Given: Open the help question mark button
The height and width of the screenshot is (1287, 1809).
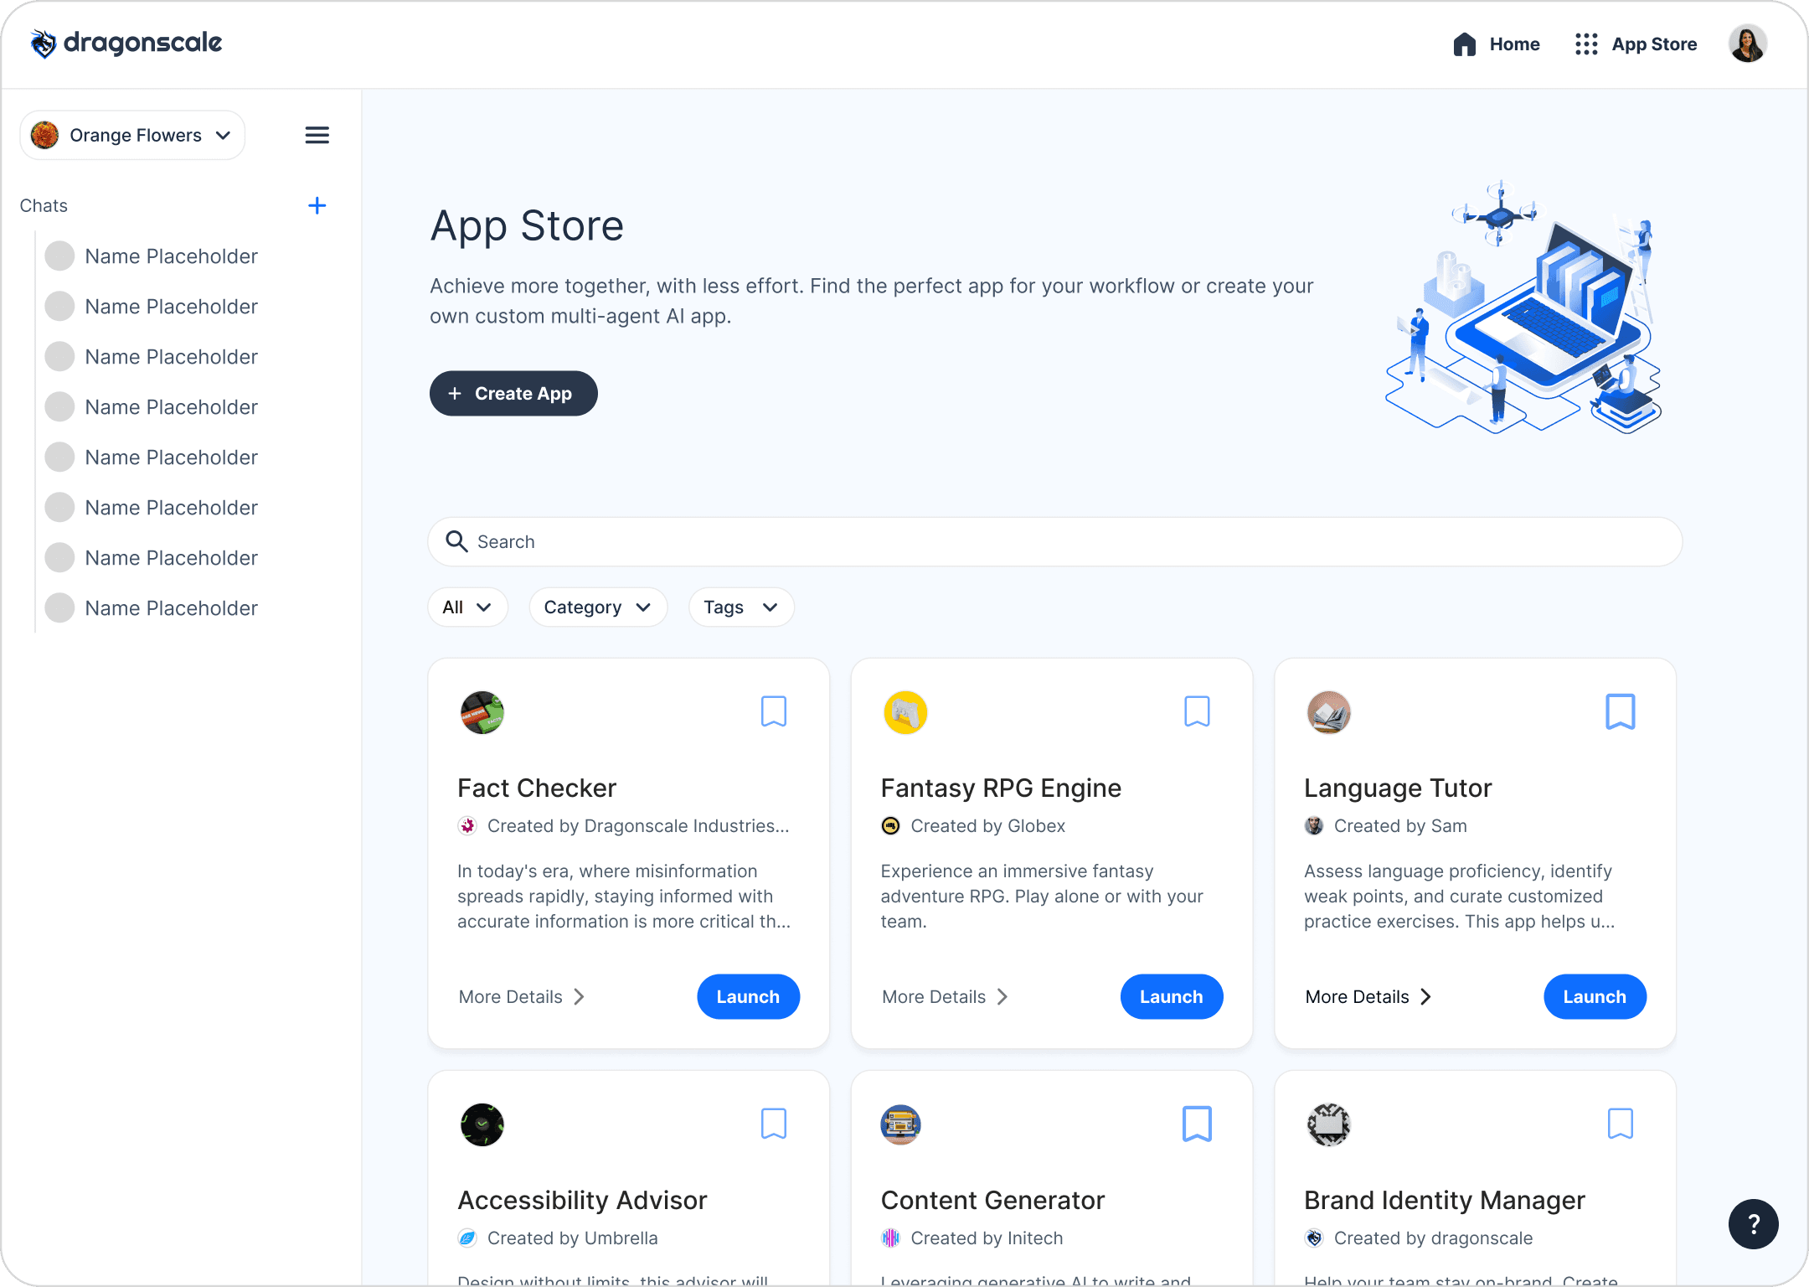Looking at the screenshot, I should (1753, 1224).
